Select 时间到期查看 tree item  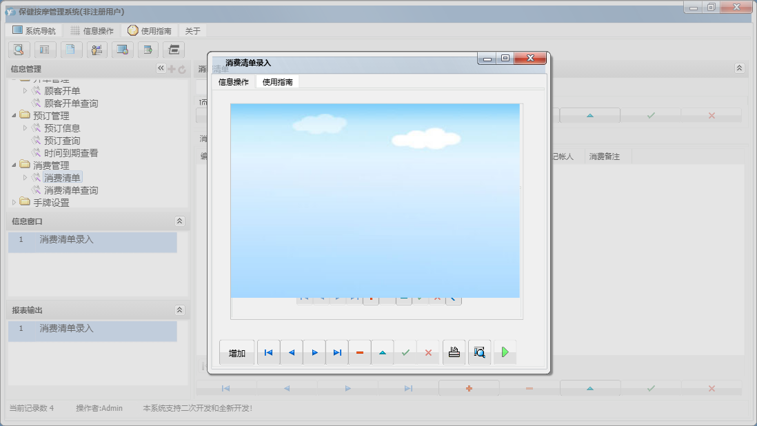[71, 153]
